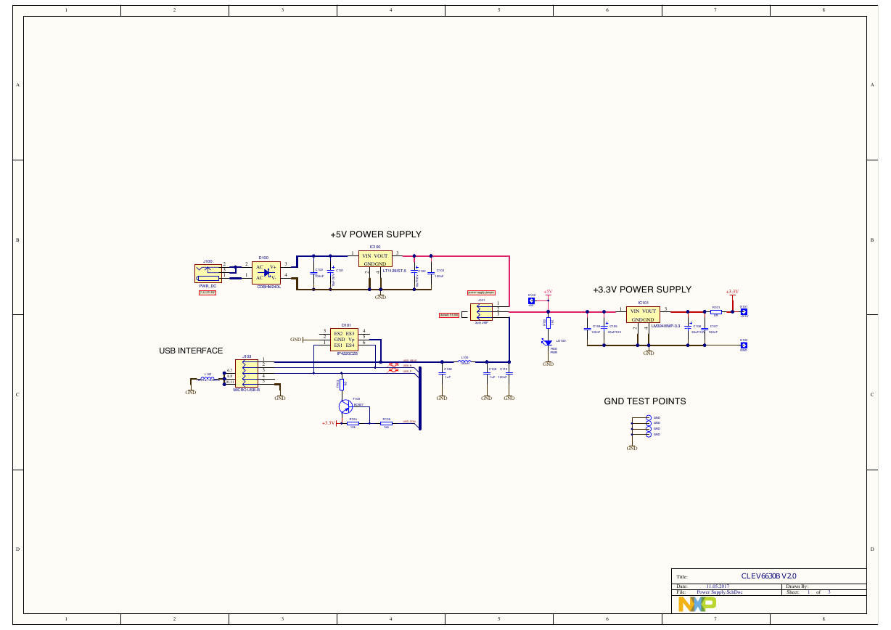
Task: Select the C107 capacitor symbol
Action: tap(705, 329)
